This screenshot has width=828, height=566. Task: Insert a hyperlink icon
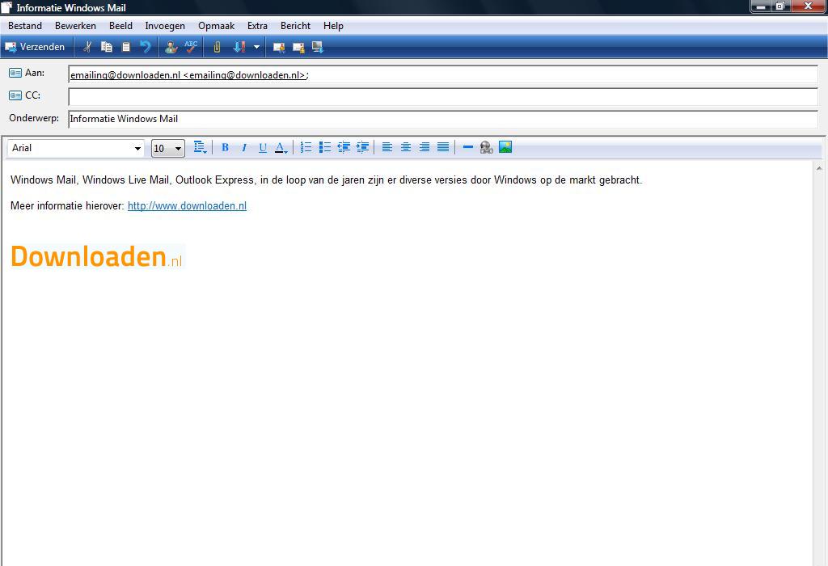pyautogui.click(x=486, y=147)
